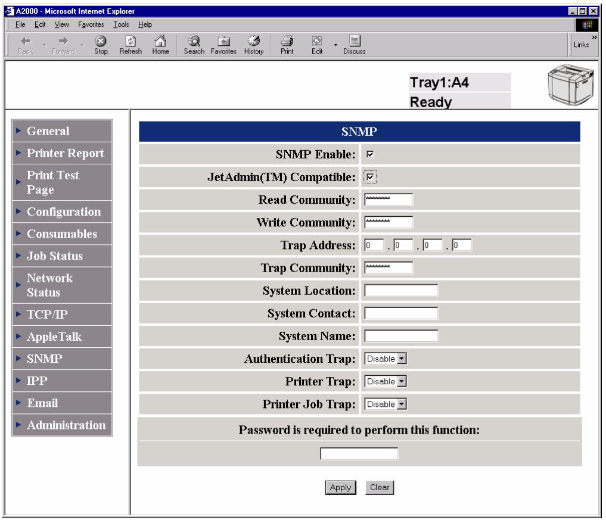Screen dimensions: 606x520
Task: Open the Email settings page
Action: (62, 403)
